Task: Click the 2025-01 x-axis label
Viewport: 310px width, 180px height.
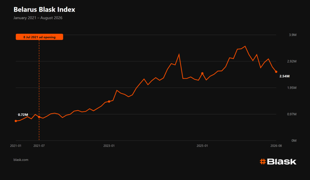Action: [x=202, y=146]
